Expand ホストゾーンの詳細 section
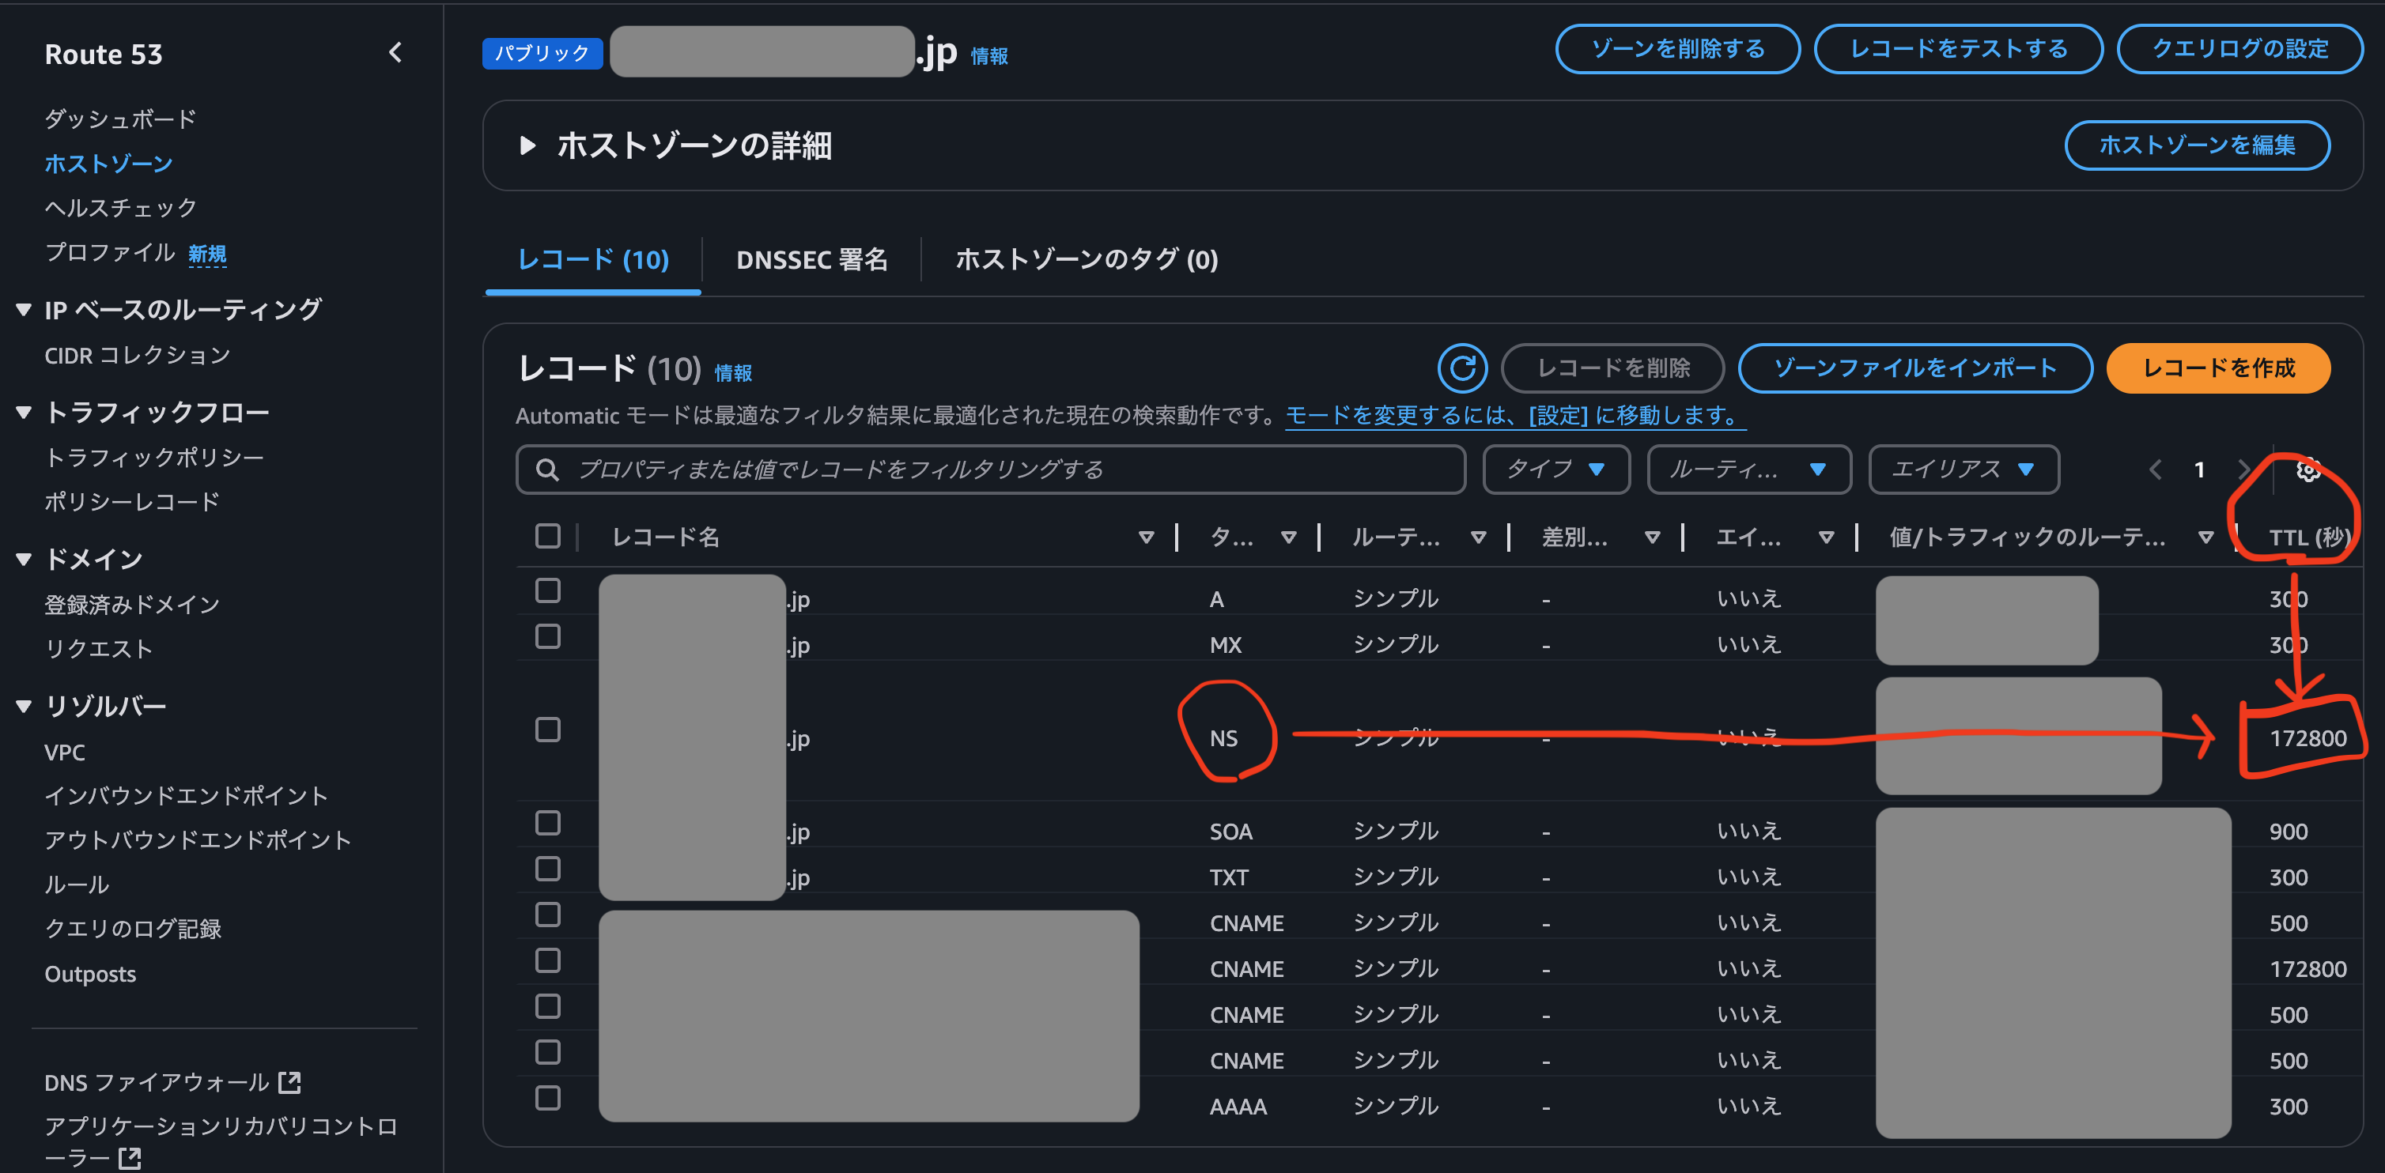The image size is (2385, 1173). click(x=527, y=145)
